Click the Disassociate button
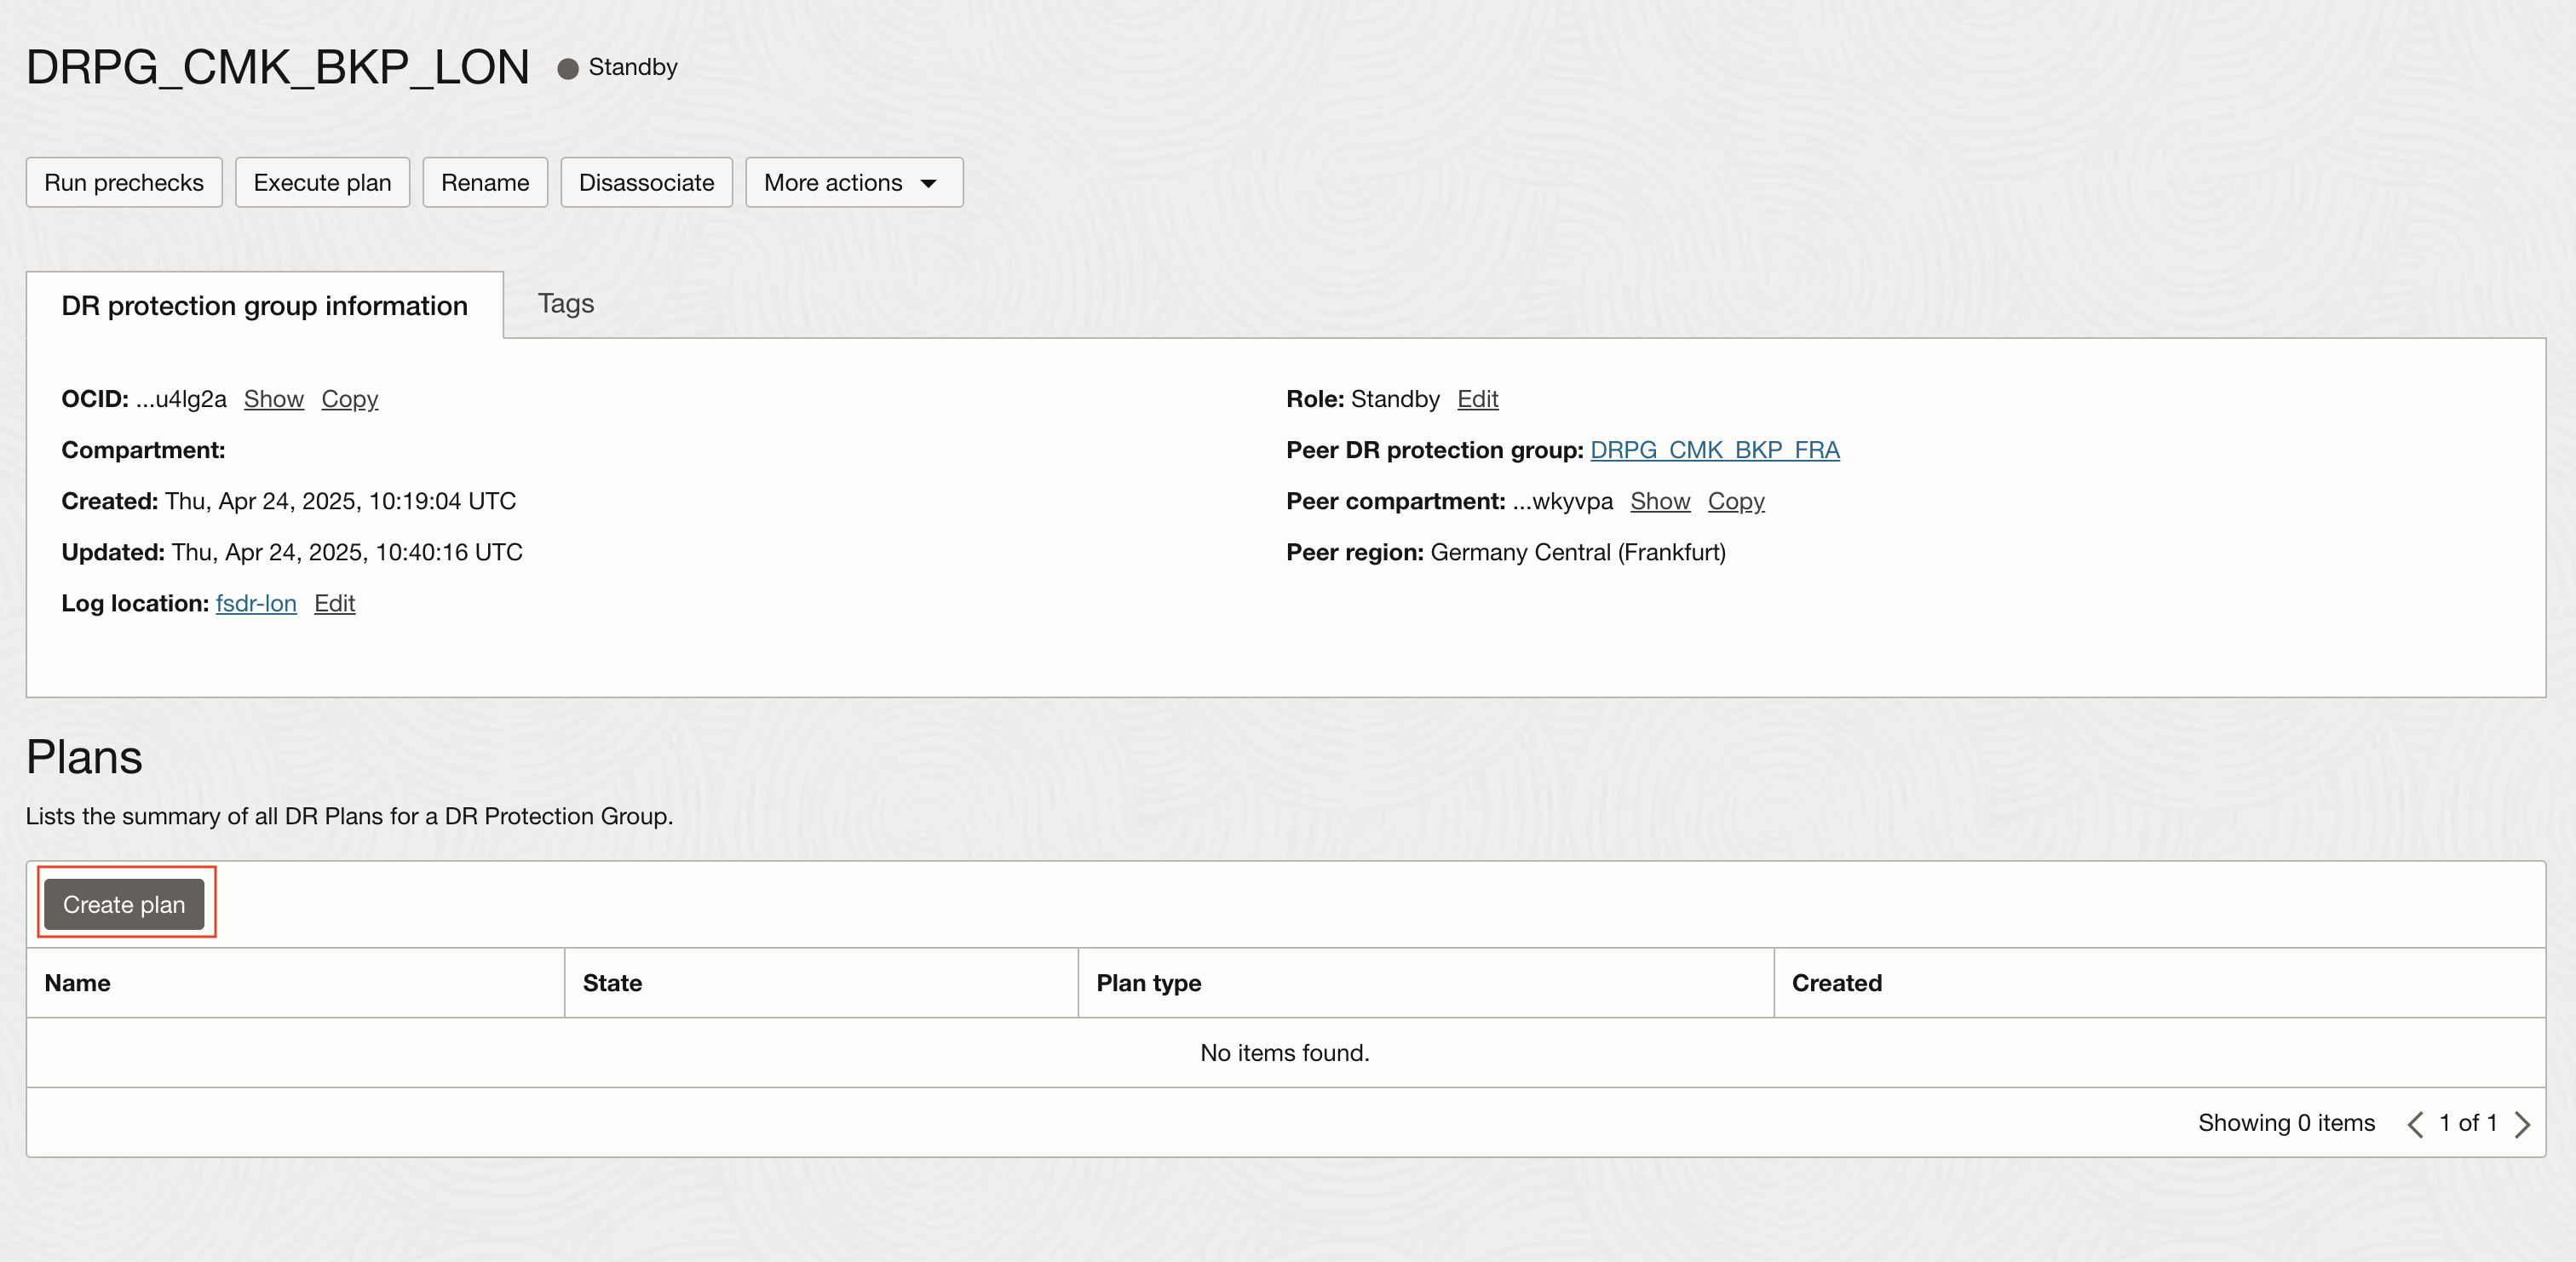Image resolution: width=2576 pixels, height=1262 pixels. [646, 182]
